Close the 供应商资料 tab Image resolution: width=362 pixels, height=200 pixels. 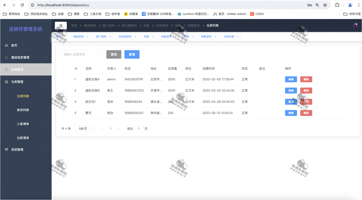pos(135,36)
